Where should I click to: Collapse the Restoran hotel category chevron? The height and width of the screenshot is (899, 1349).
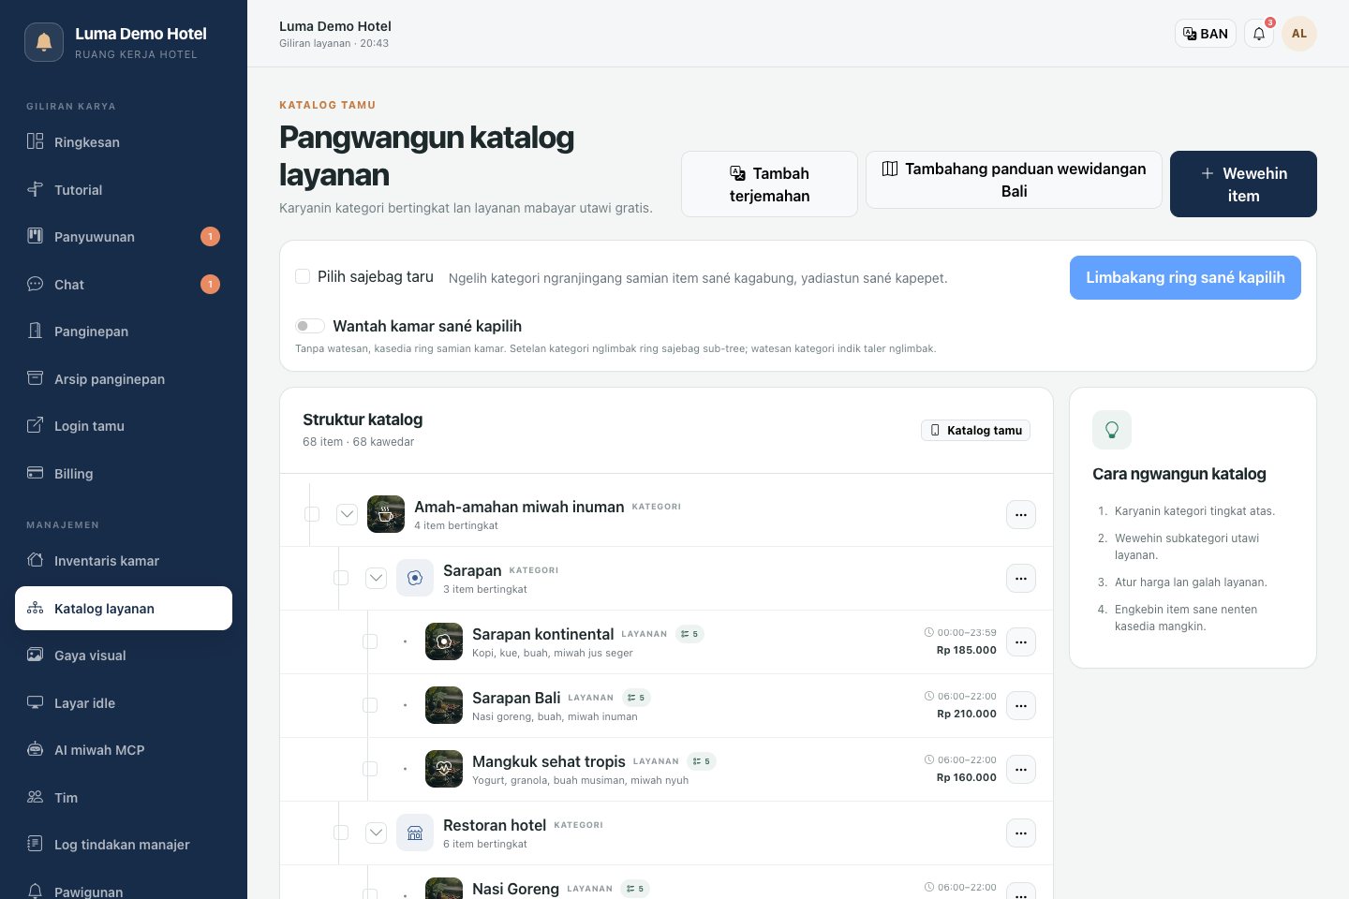pyautogui.click(x=376, y=833)
